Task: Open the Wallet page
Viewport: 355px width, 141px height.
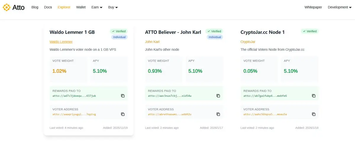Action: [x=81, y=7]
